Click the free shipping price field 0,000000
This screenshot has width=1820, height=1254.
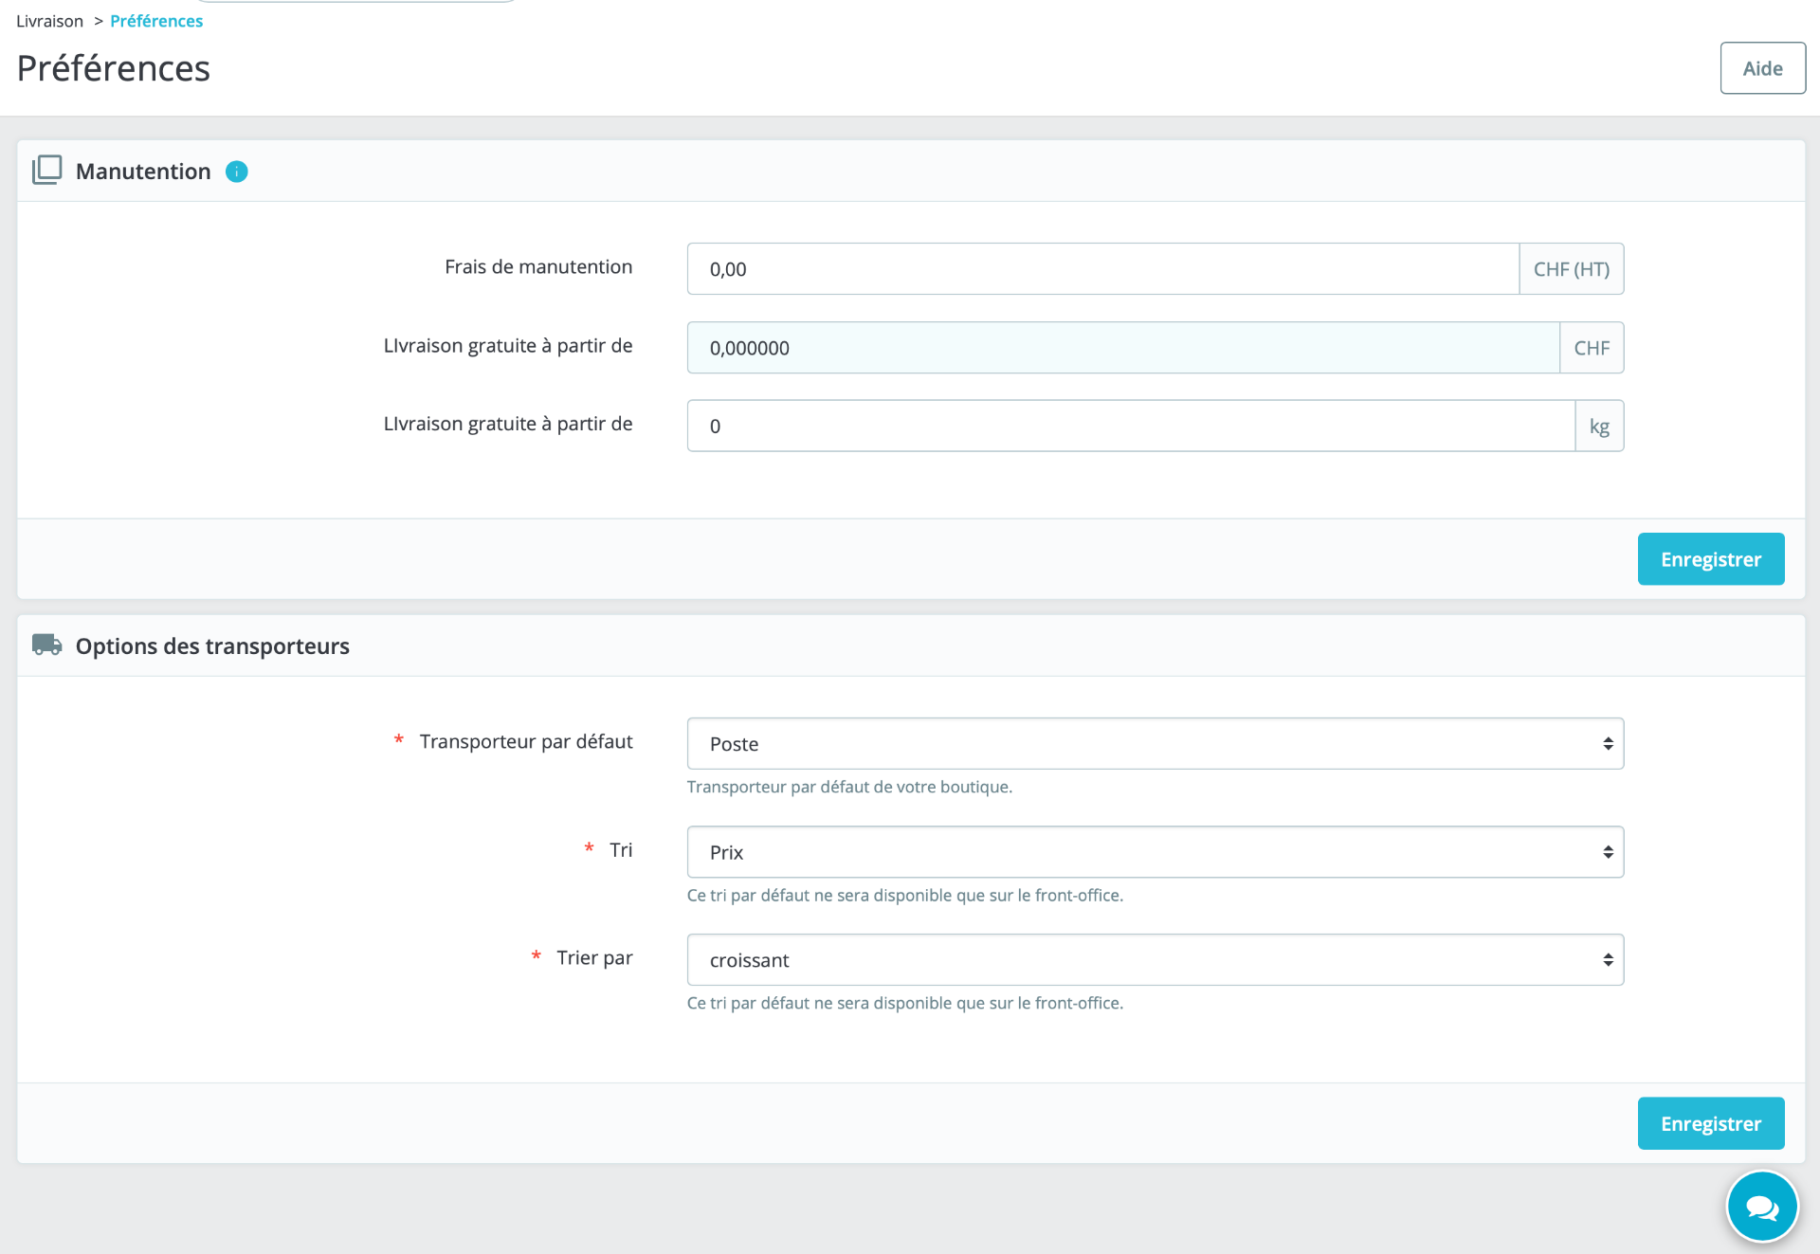click(x=1122, y=348)
